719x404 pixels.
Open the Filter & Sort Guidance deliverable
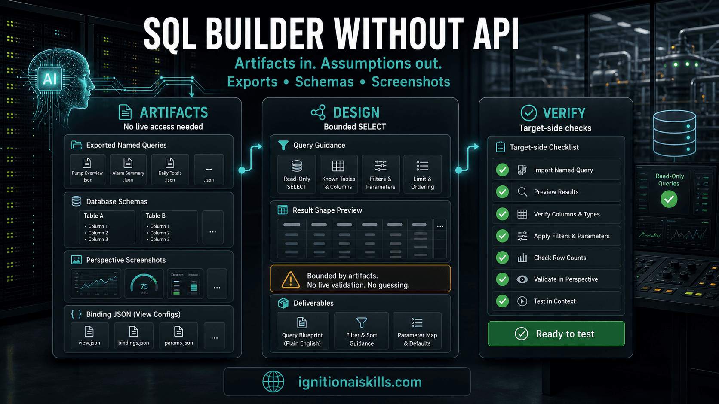362,331
